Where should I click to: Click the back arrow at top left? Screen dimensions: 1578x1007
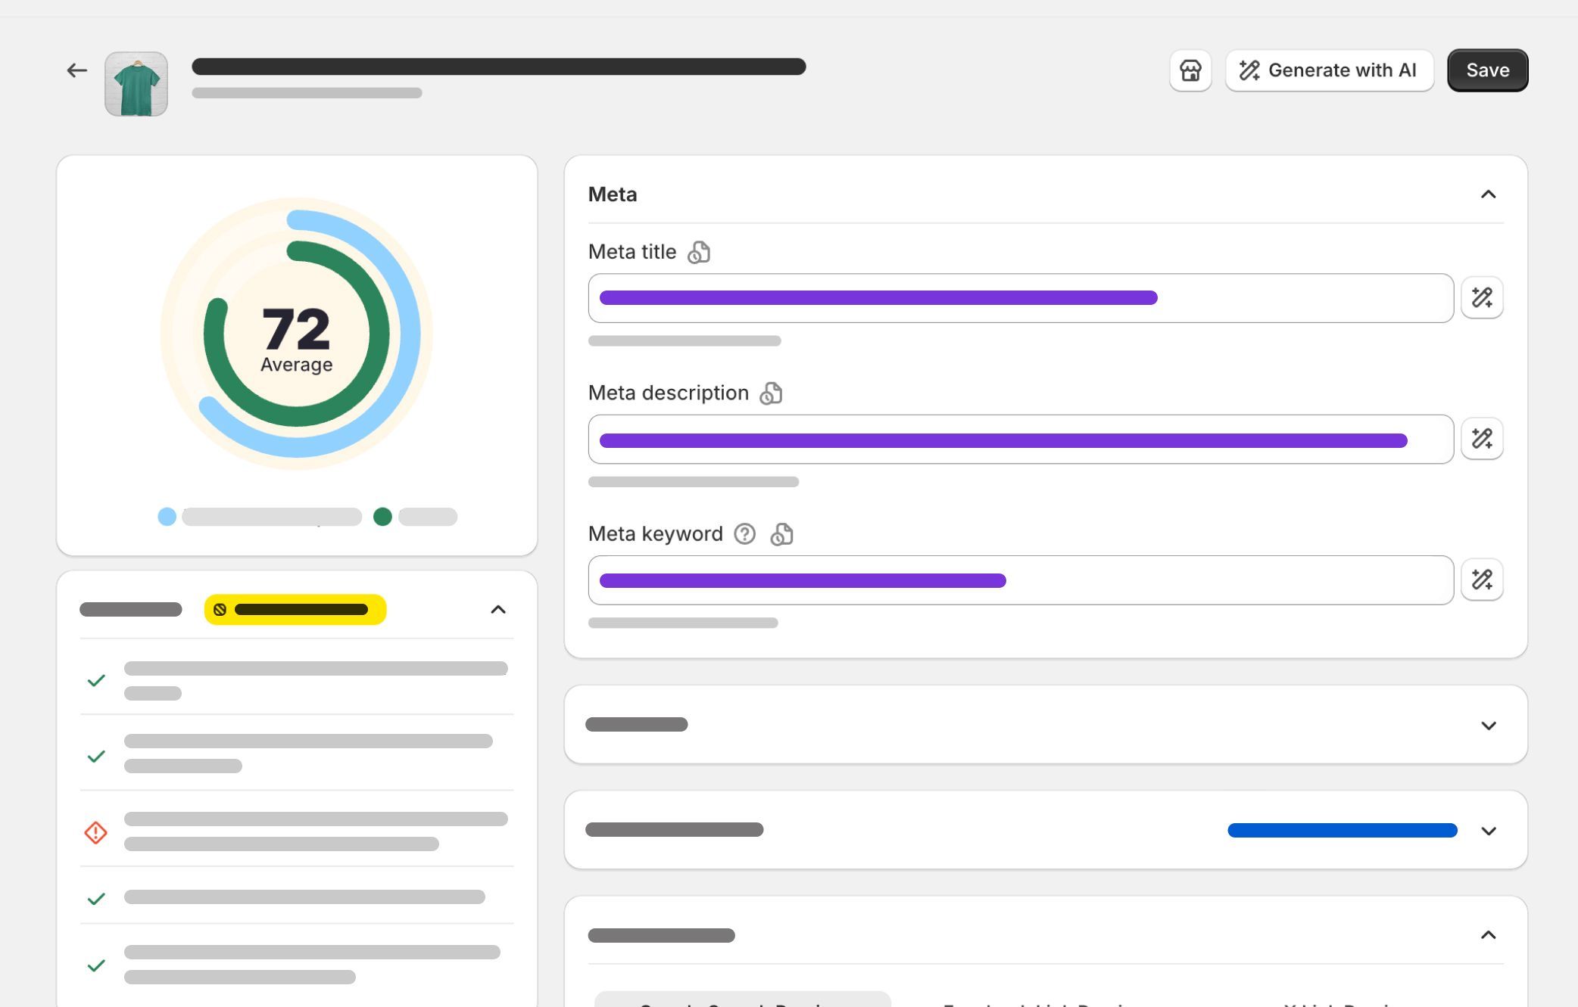coord(76,70)
